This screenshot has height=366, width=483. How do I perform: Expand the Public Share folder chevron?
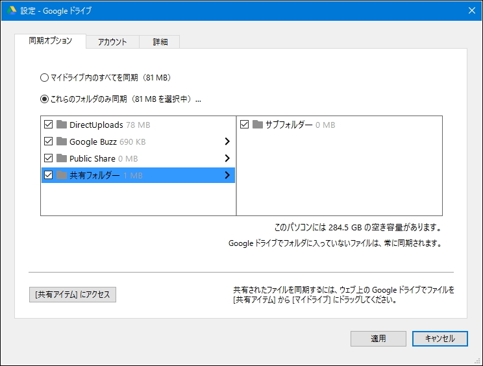[227, 158]
